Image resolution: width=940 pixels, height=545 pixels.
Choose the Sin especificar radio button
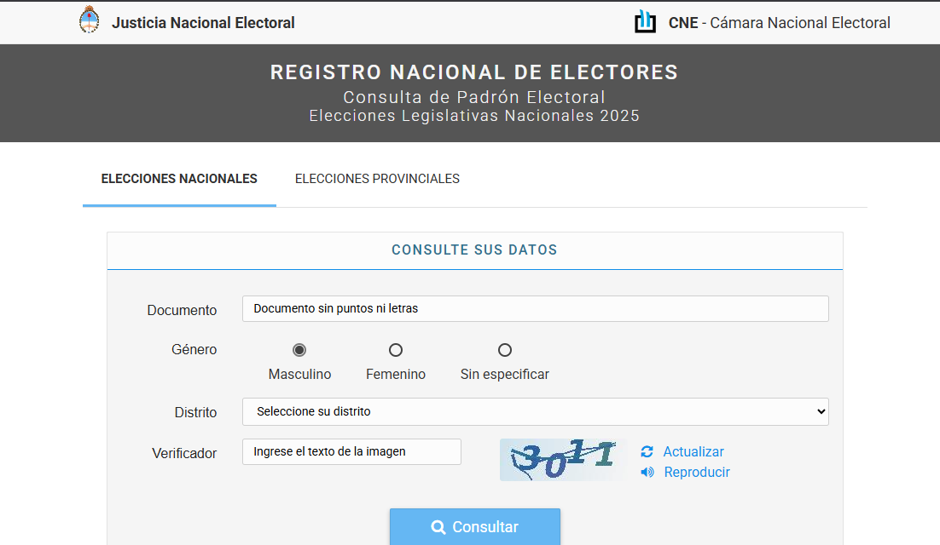pos(505,350)
